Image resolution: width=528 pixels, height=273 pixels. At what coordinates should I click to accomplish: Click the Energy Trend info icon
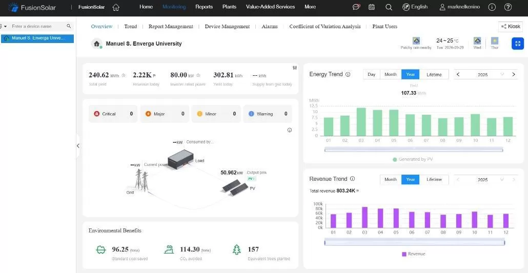pyautogui.click(x=348, y=74)
